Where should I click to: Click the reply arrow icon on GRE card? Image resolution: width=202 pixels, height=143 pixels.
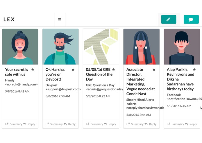click(x=106, y=124)
